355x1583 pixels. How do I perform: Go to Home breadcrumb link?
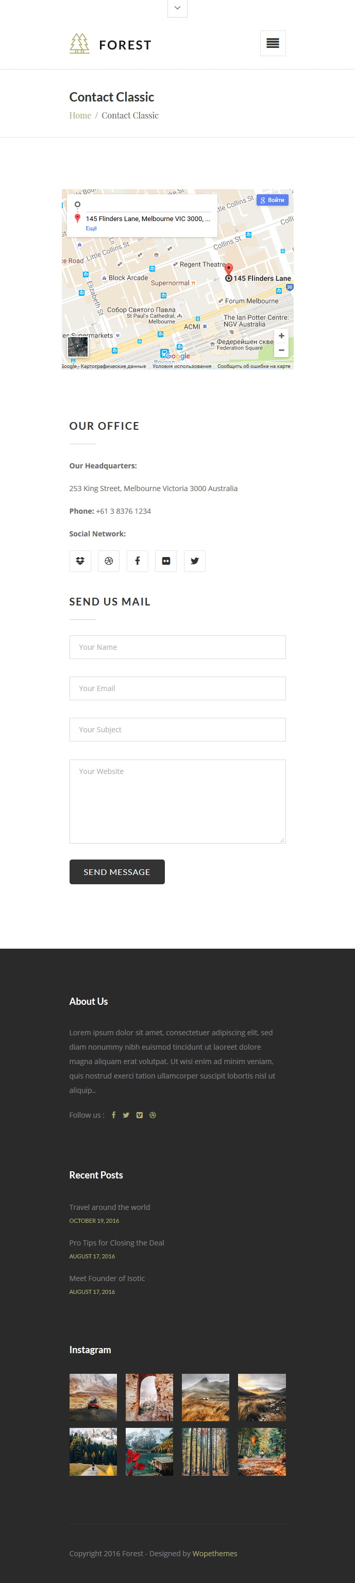coord(80,115)
